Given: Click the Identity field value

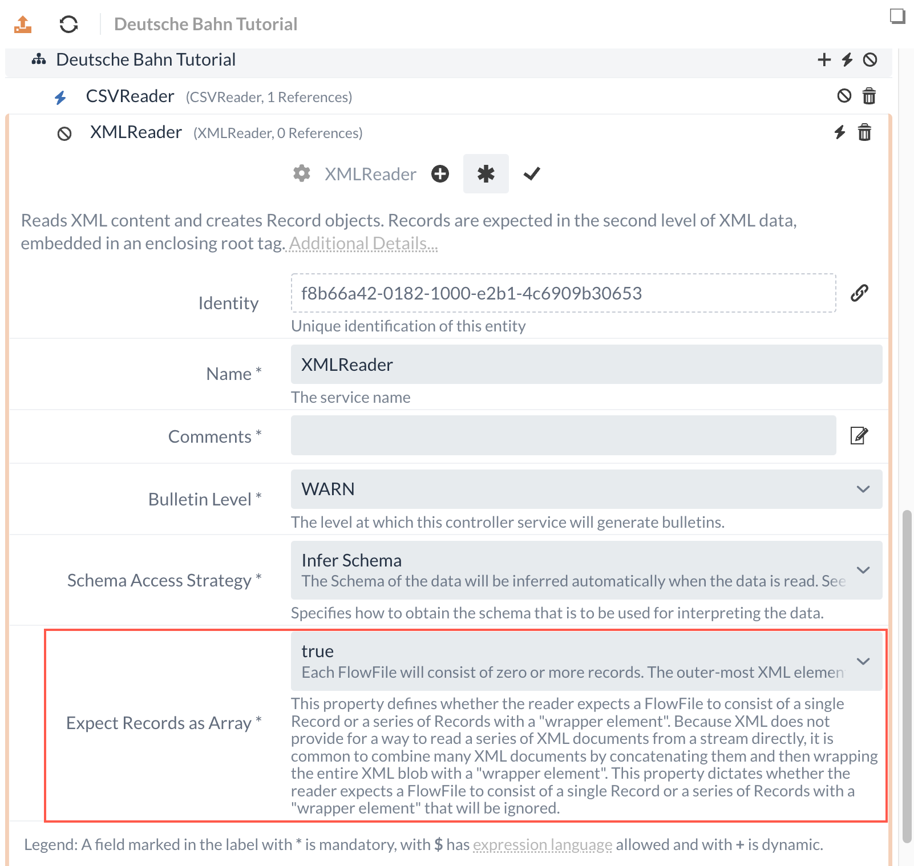Looking at the screenshot, I should click(x=564, y=293).
